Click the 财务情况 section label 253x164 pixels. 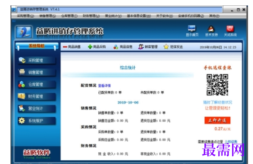click(88, 146)
